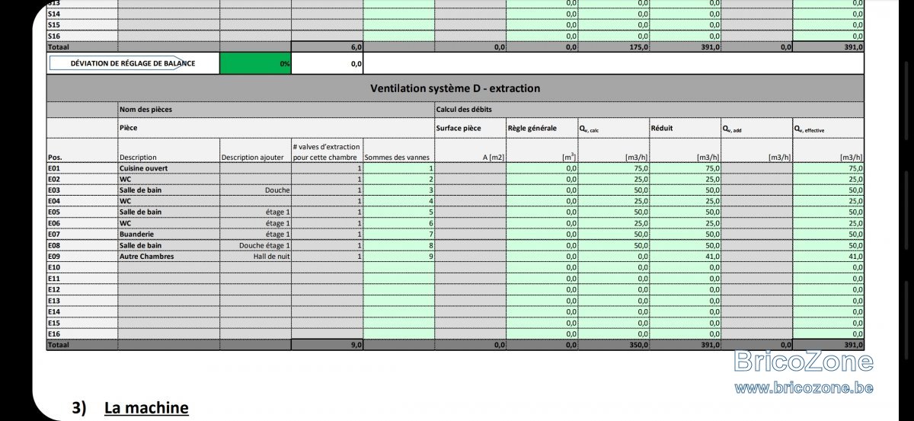The width and height of the screenshot is (914, 421).
Task: Click the 'Règle générale' column header
Action: pos(532,128)
